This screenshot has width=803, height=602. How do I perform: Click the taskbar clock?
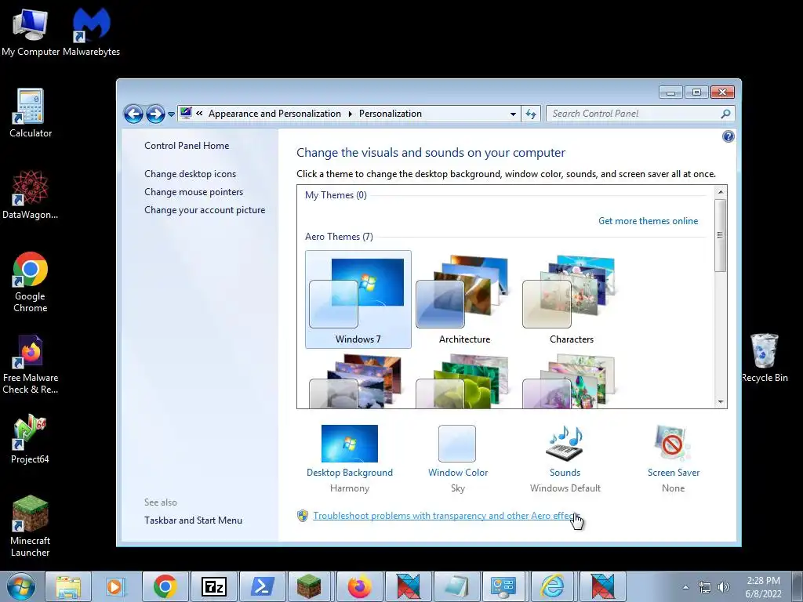pos(763,587)
